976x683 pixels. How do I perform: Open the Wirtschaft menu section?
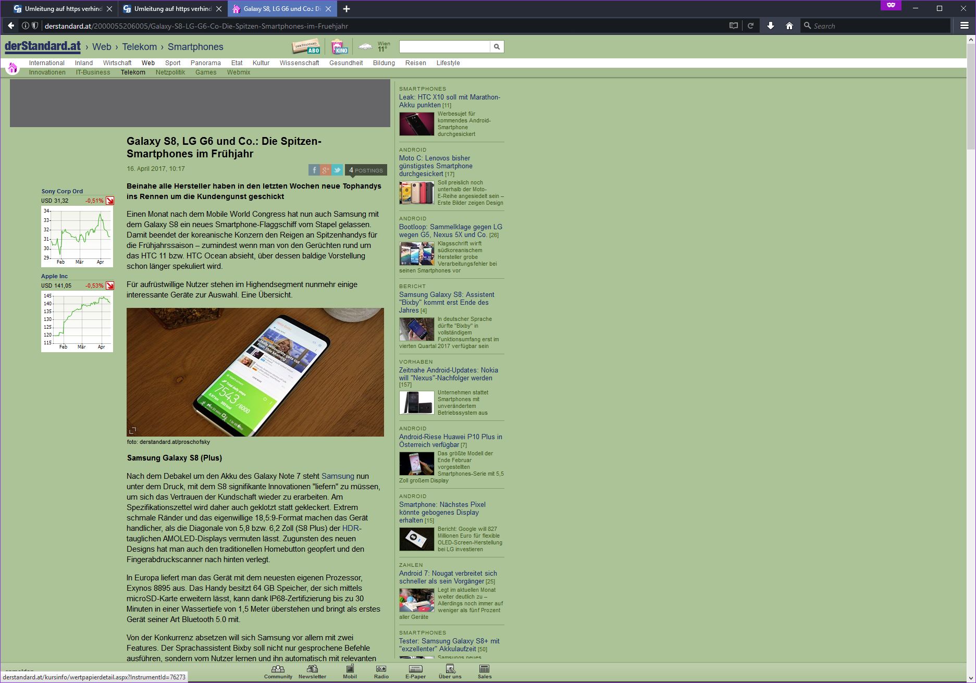[x=117, y=63]
